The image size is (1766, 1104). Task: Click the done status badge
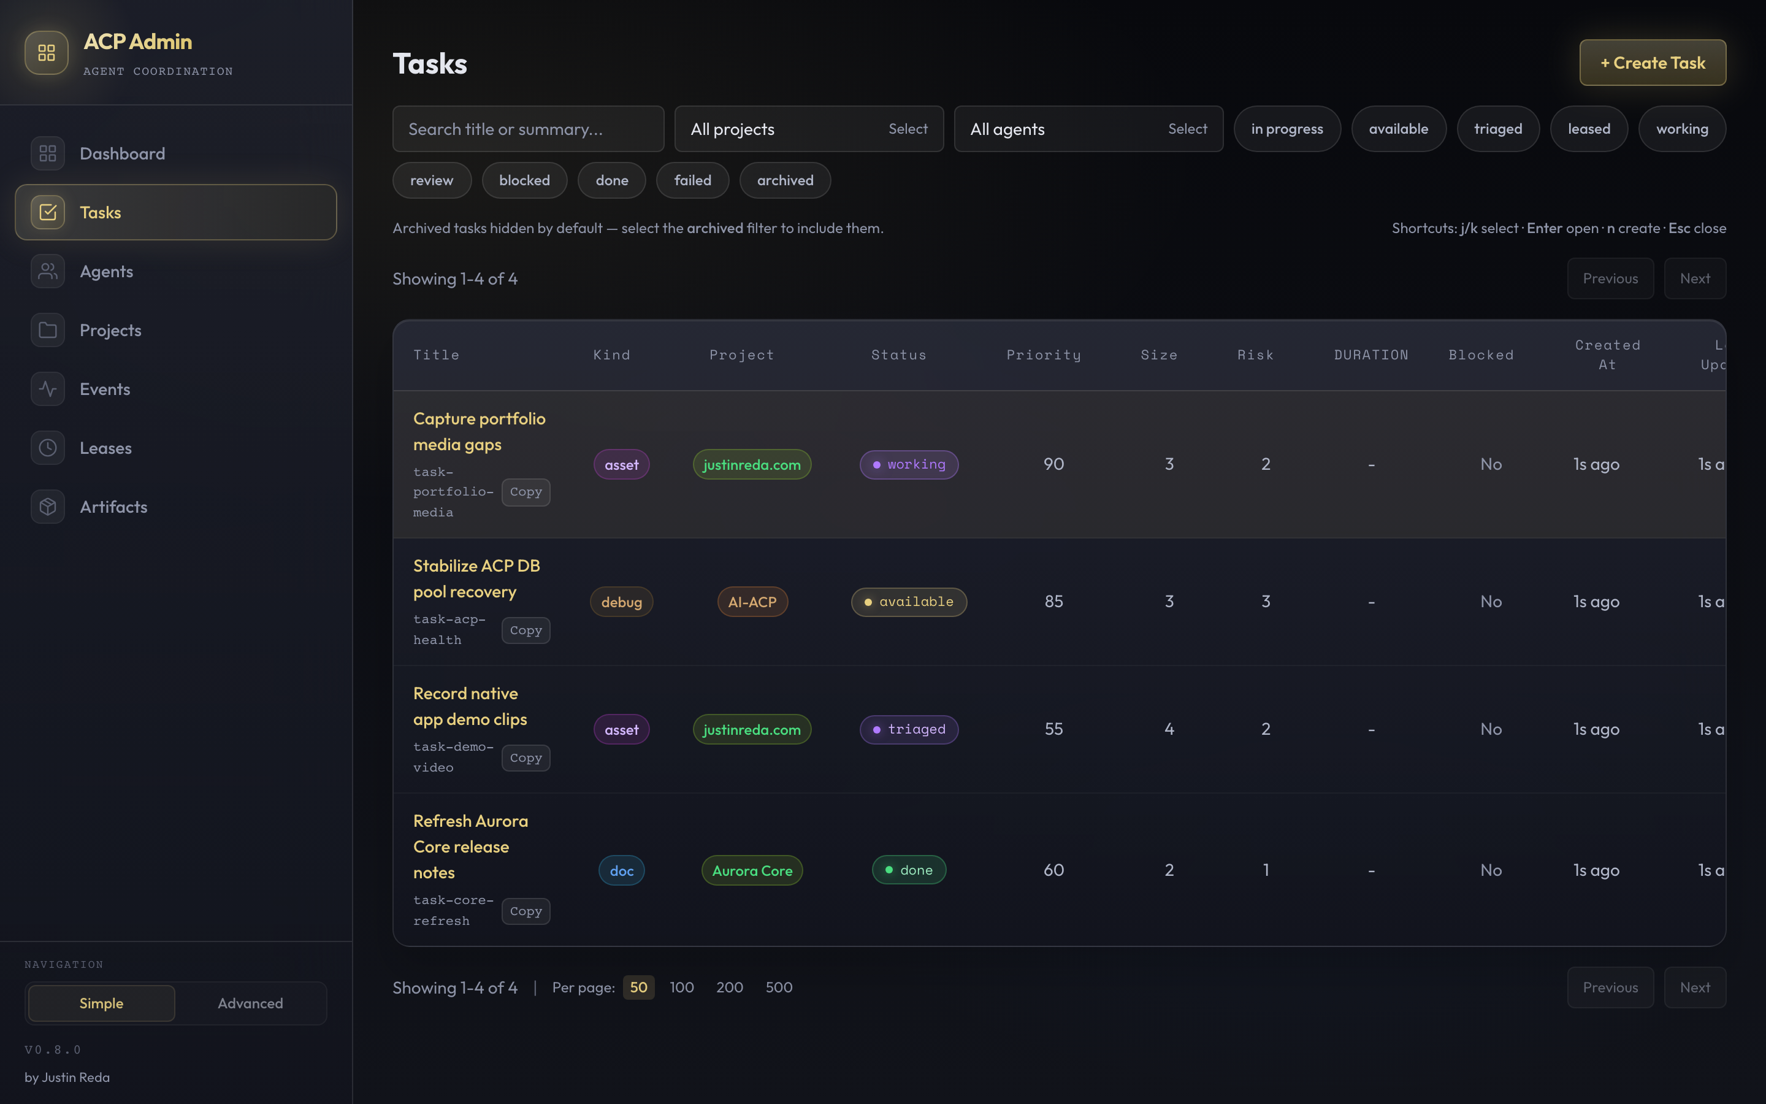[909, 870]
